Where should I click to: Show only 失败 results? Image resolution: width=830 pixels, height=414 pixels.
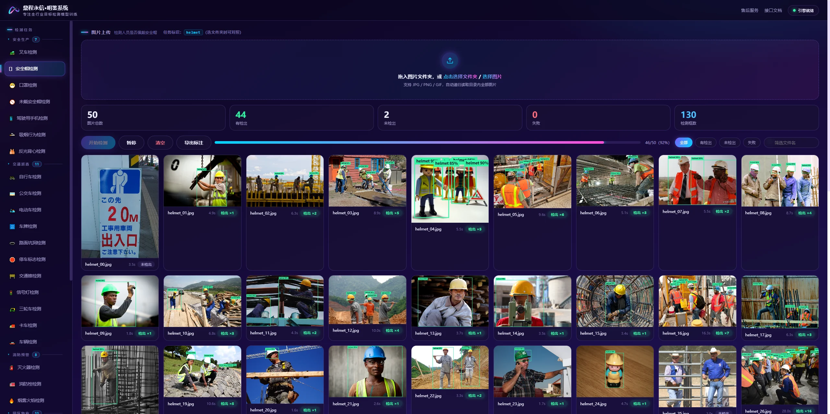coord(752,143)
